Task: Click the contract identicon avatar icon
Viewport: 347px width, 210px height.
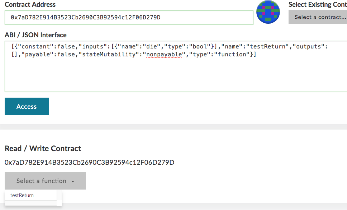Action: click(268, 12)
